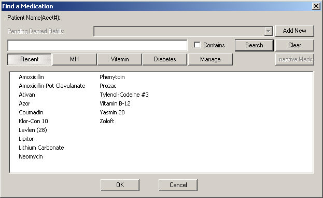Viewport: 323px width, 198px height.
Task: Choose Klor-Con 10 entry
Action: pyautogui.click(x=33, y=121)
